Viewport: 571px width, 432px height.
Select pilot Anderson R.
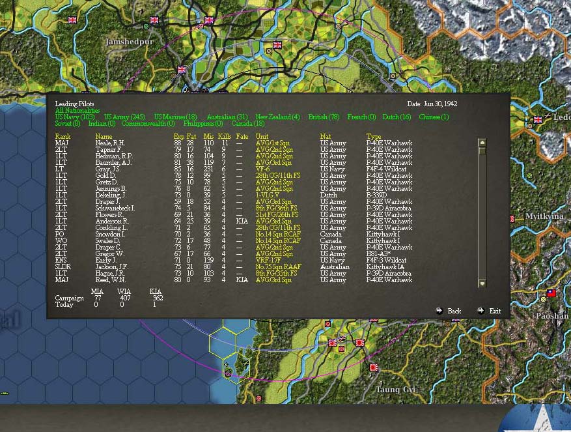point(112,222)
